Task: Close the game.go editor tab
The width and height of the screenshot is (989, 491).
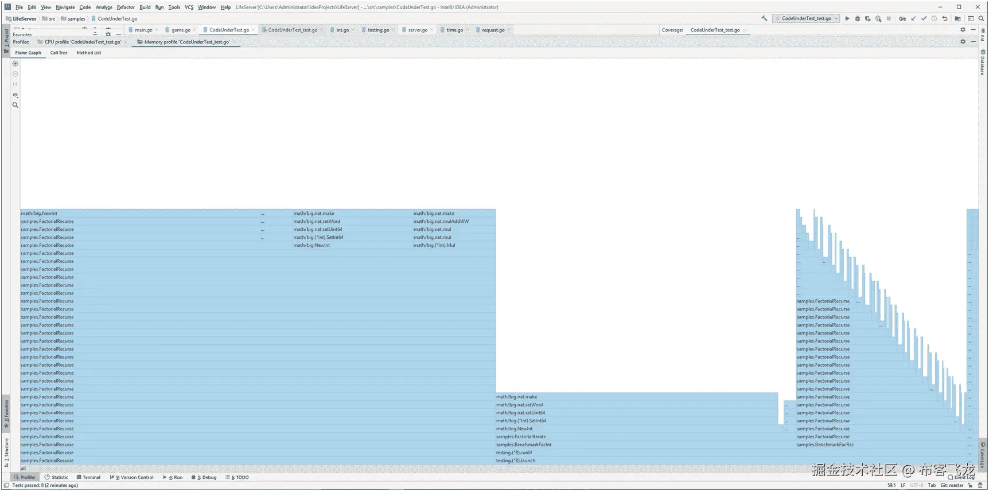Action: [195, 30]
